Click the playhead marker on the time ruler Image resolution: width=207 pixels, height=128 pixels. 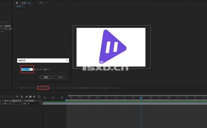tap(141, 98)
